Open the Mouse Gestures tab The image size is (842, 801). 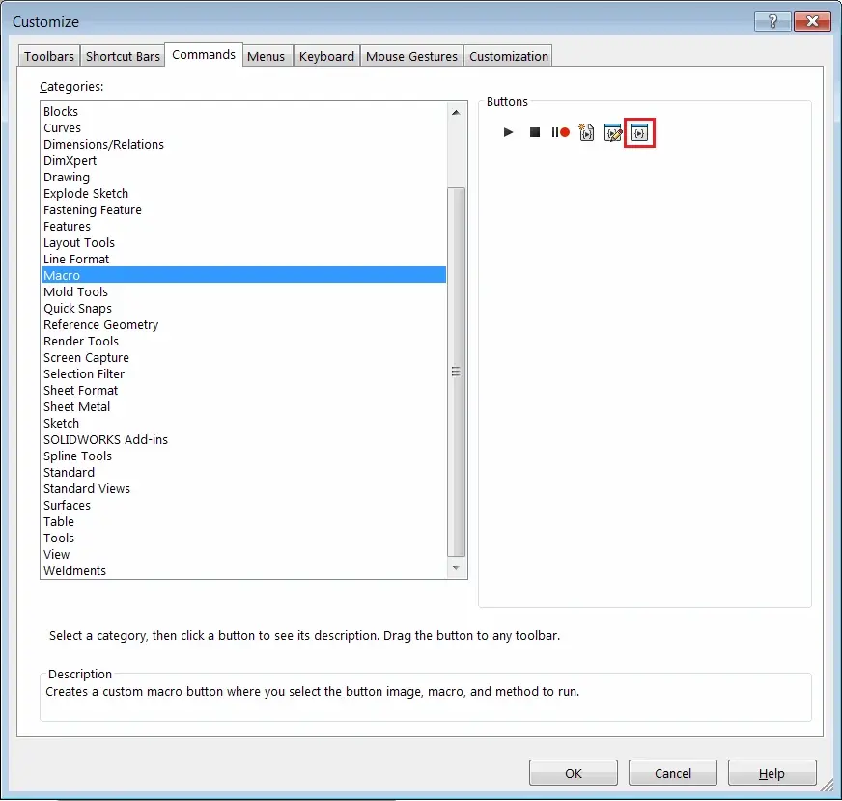(x=411, y=56)
